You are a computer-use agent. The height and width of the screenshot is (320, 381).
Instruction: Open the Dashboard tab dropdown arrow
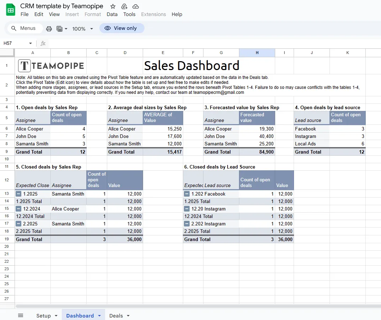[99, 316]
